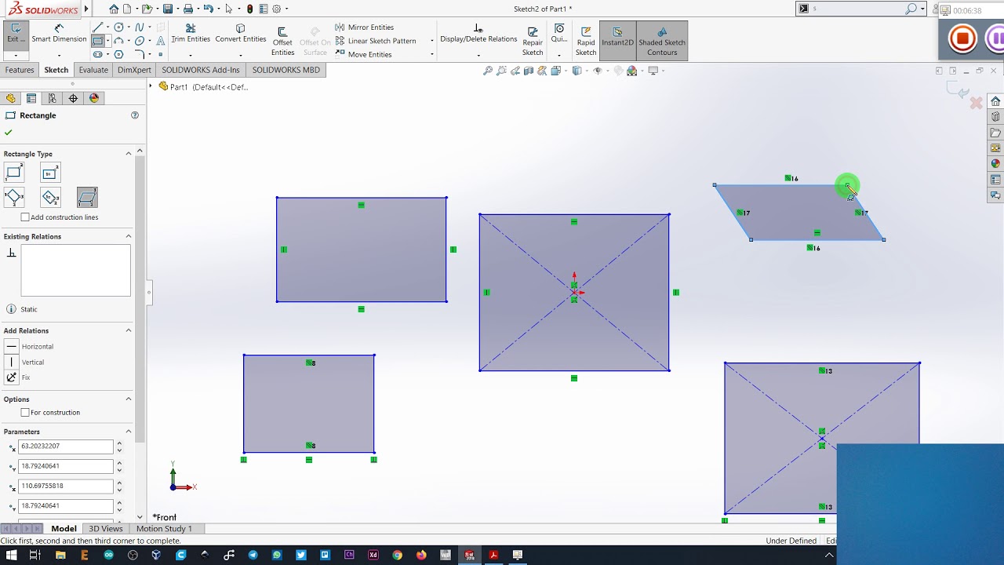Open the DisplayManager tab
Screen dimensions: 1004x565
coord(94,98)
